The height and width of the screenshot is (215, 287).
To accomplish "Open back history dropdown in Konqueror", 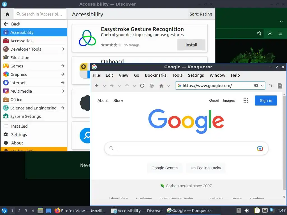I will point(104,86).
